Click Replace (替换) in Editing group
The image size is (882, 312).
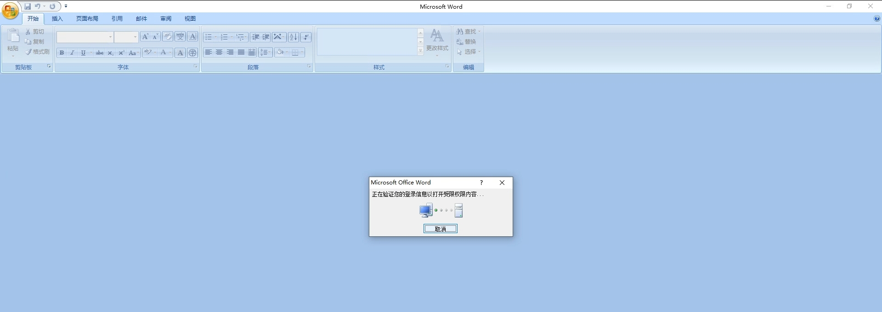click(x=466, y=42)
